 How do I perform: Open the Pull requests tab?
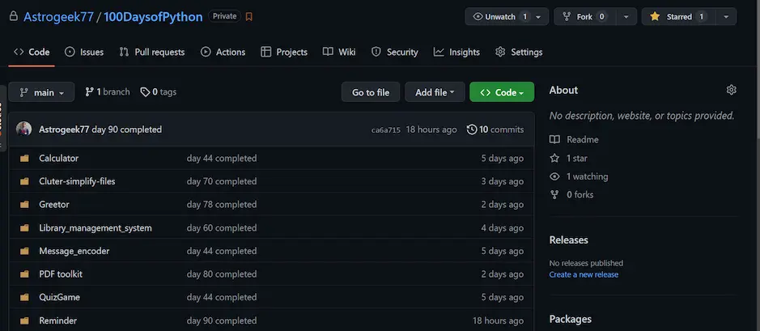[x=151, y=52]
